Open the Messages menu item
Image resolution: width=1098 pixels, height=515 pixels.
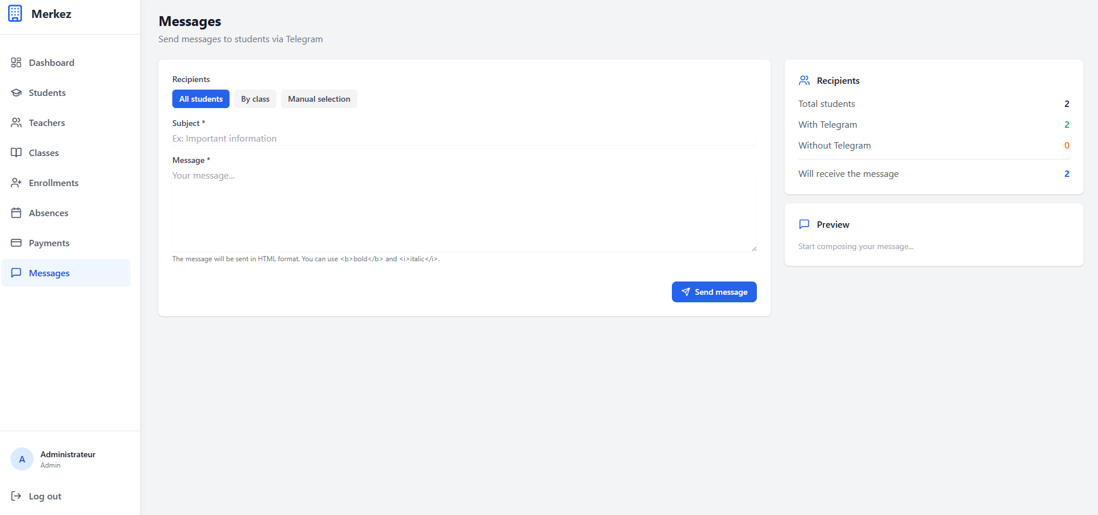[49, 273]
